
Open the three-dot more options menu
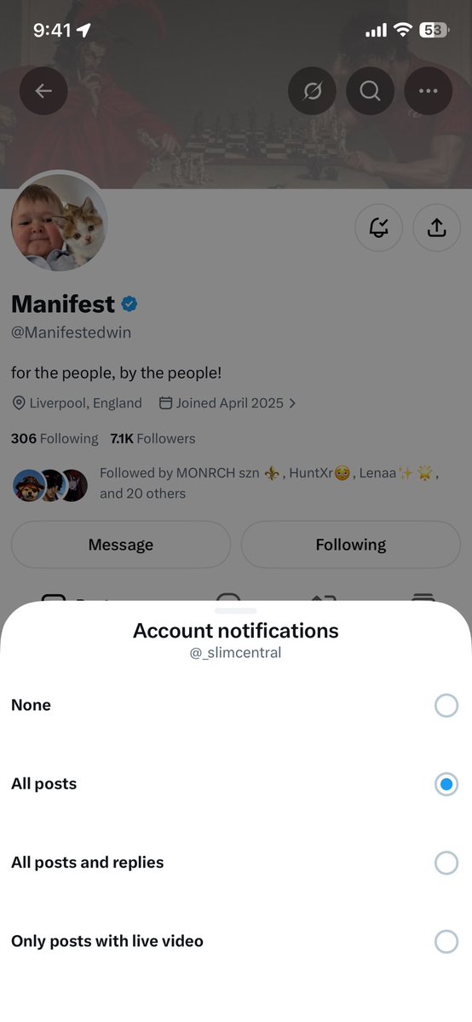(429, 90)
